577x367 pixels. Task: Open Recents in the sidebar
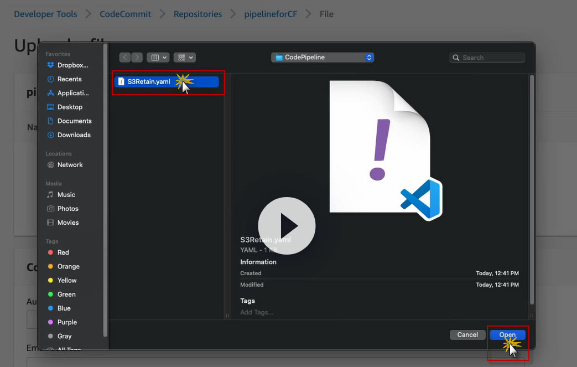[x=65, y=79]
